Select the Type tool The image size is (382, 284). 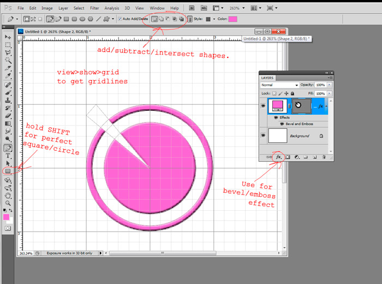click(x=8, y=155)
